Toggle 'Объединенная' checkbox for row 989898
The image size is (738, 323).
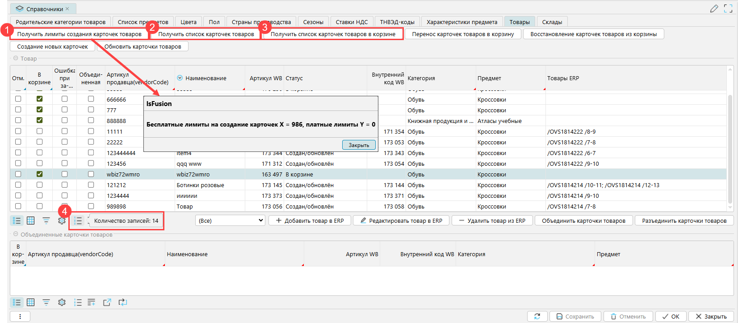coord(91,206)
